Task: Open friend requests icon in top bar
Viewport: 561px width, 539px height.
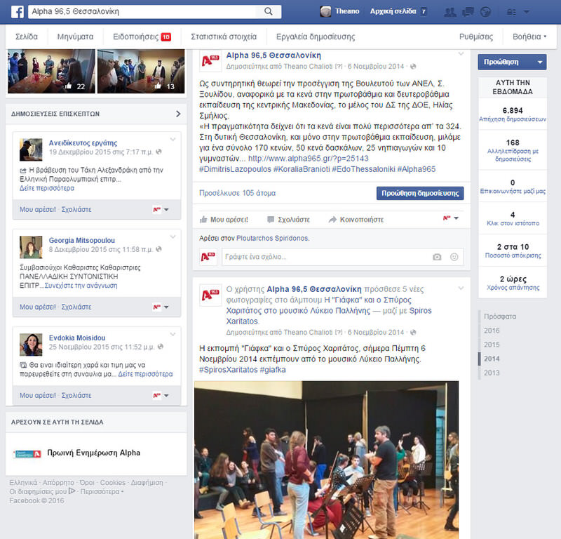Action: (x=450, y=12)
